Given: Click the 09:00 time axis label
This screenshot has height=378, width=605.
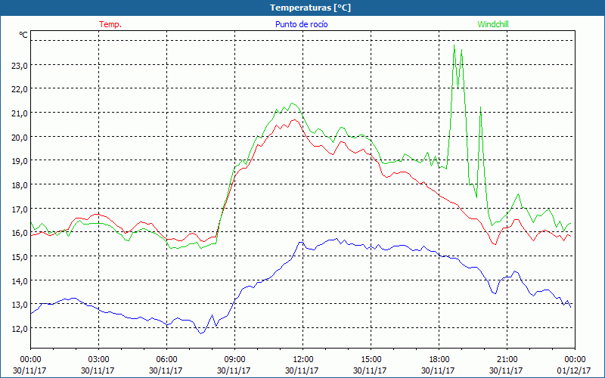Looking at the screenshot, I should pos(234,359).
